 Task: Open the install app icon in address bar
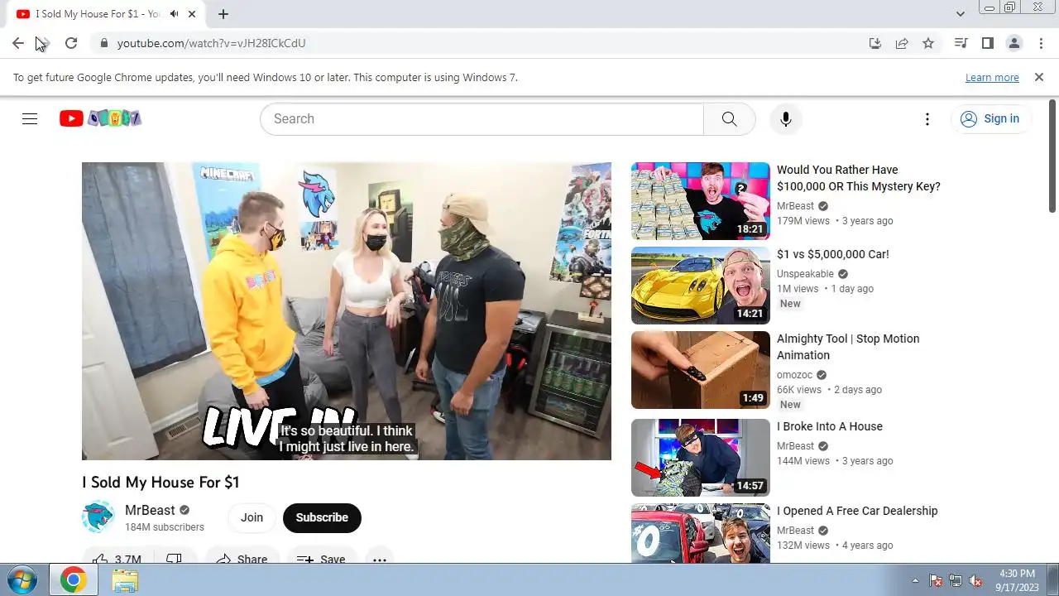coord(875,43)
